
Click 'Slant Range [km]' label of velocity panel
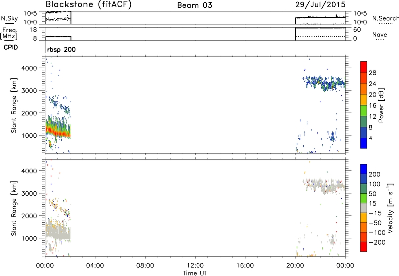14,208
